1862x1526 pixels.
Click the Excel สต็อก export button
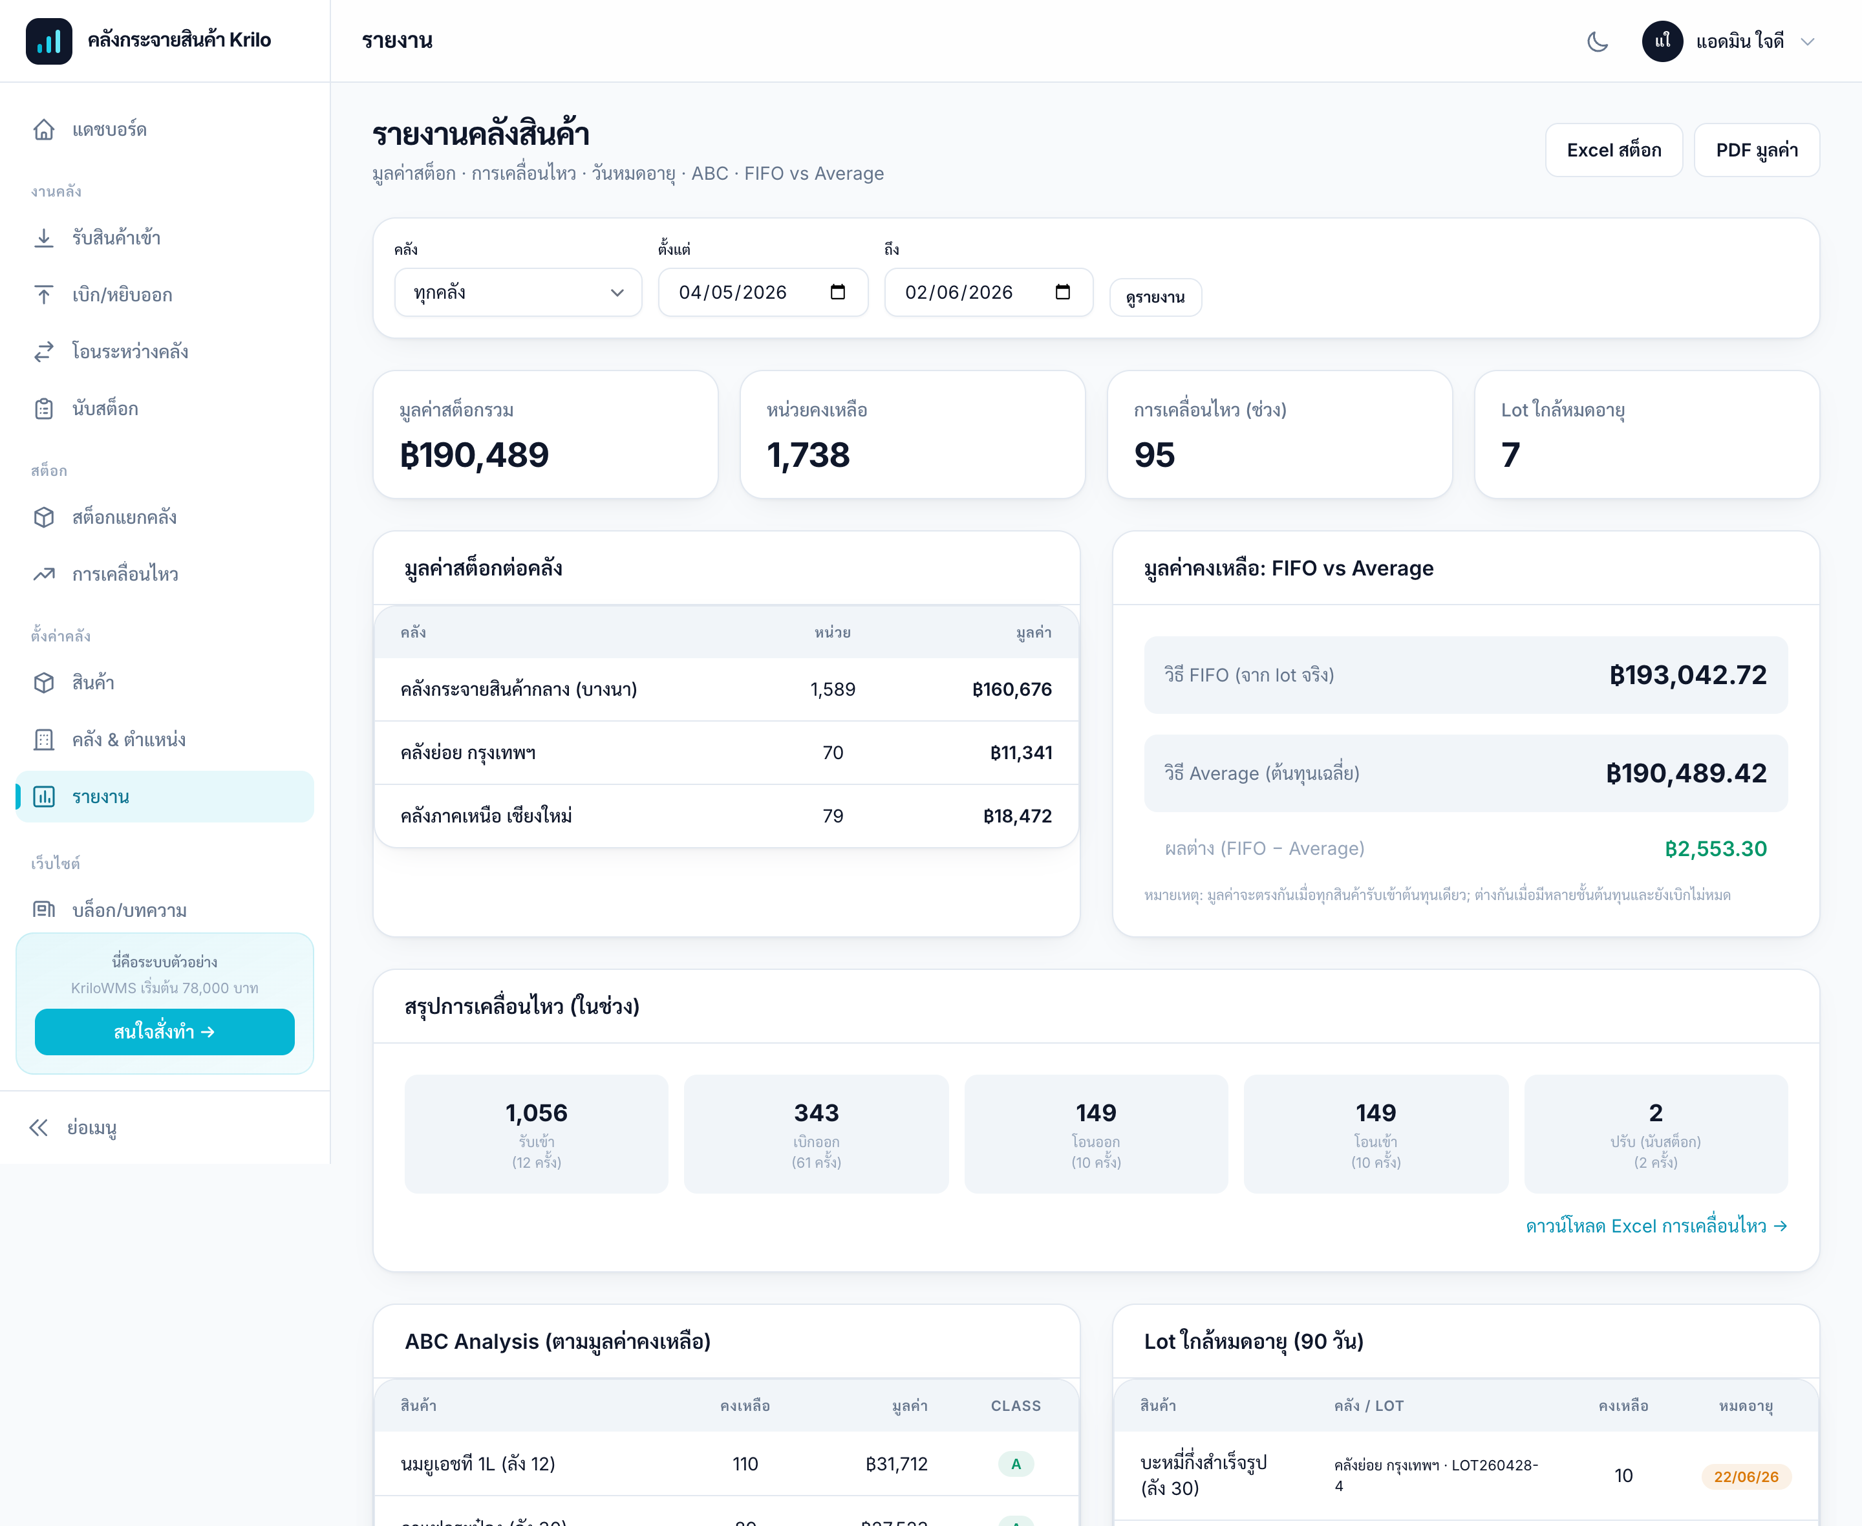1613,150
